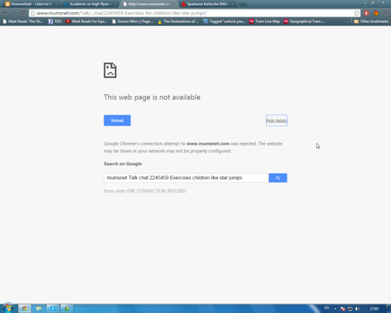Switch to the Grooveshark tab

(x=31, y=4)
